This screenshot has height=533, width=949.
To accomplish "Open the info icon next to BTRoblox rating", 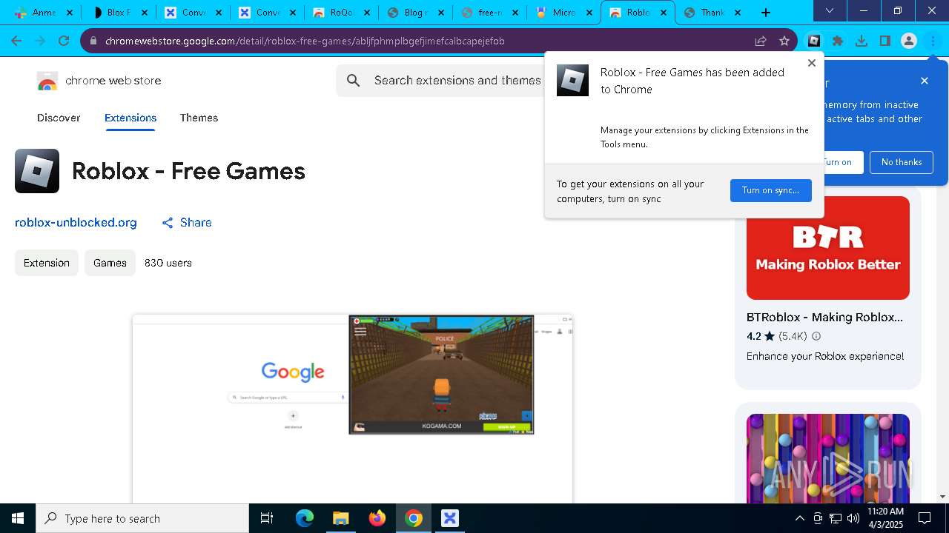I will [816, 336].
